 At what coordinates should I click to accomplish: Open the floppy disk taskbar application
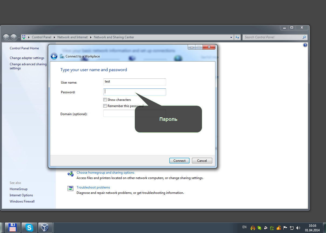pos(12,228)
